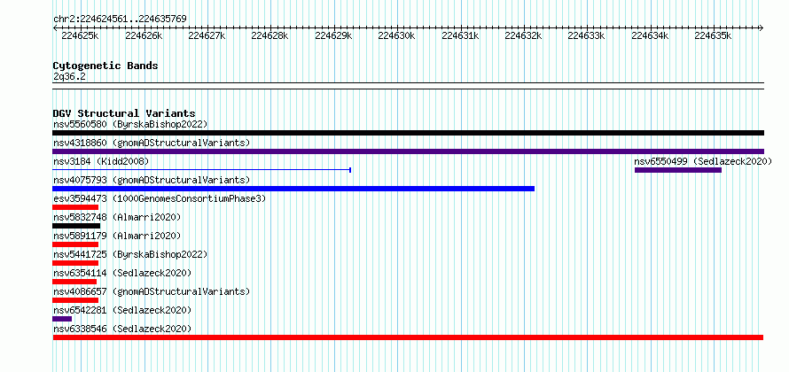Click the Cytogenetic Bands track title
Viewport: 789px width, 372px height.
105,66
